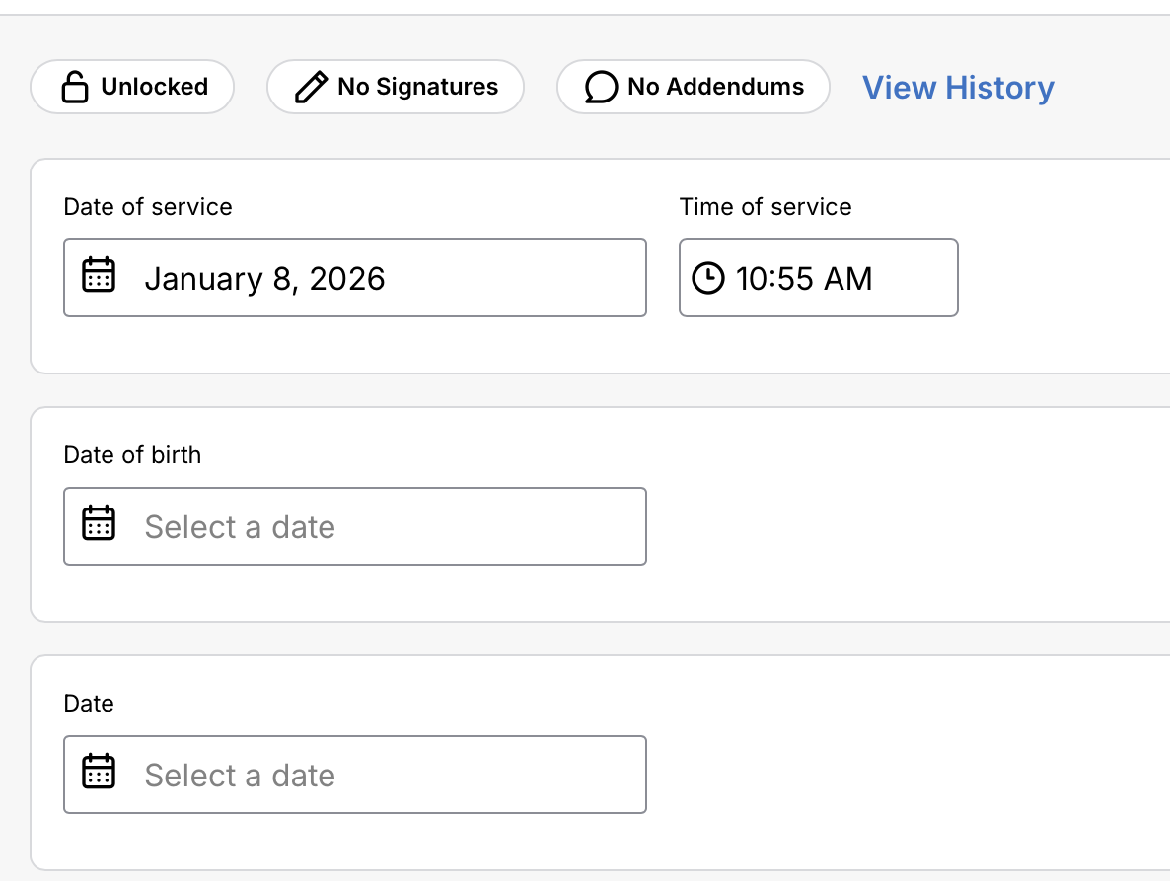The image size is (1170, 881).
Task: Click the "Date of birth" label
Action: coord(132,455)
